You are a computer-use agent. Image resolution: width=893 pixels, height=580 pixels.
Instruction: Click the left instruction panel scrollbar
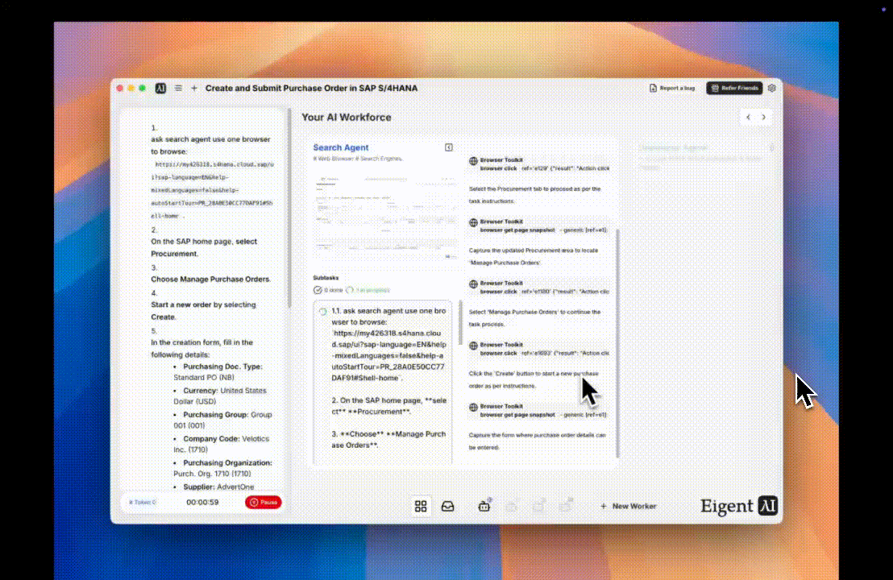289,208
